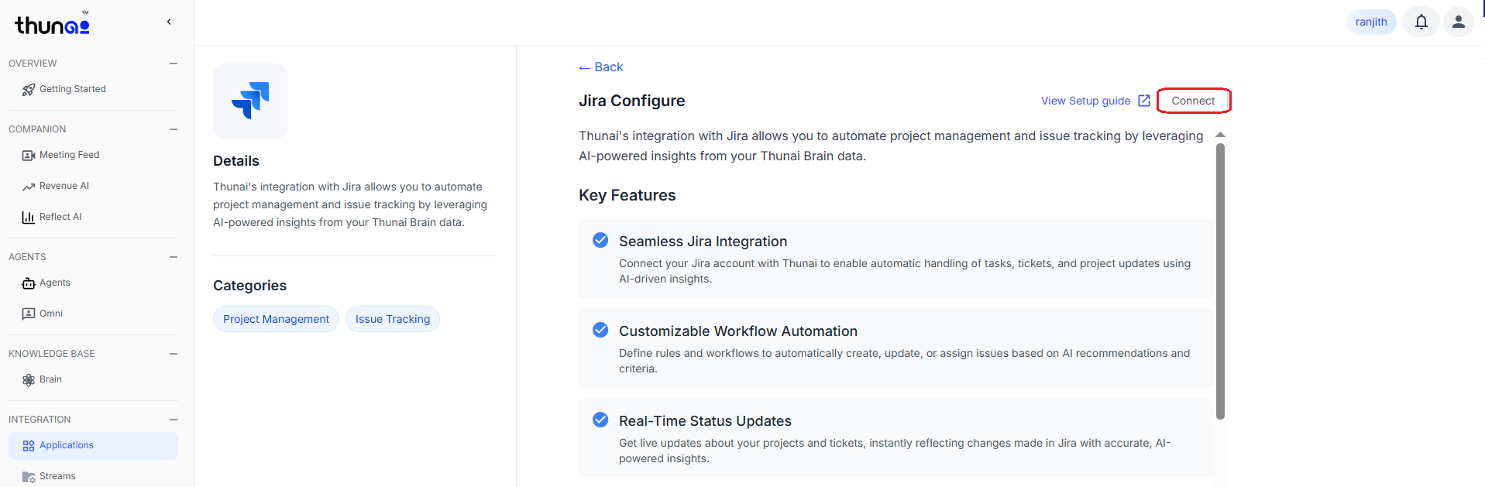Image resolution: width=1485 pixels, height=487 pixels.
Task: Click the checkmark next to Real-Time Status Updates
Action: tap(600, 420)
